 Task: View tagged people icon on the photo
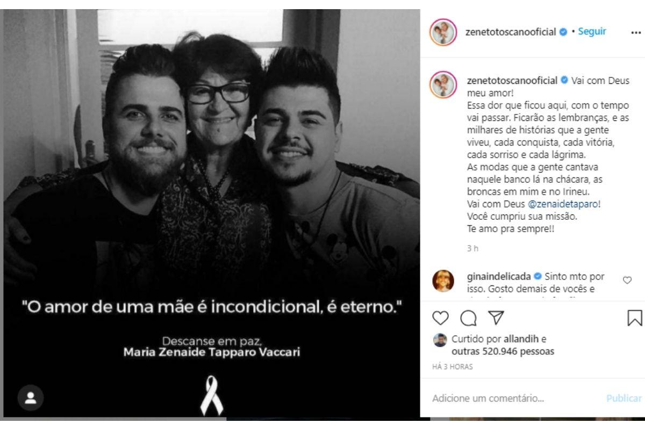pyautogui.click(x=31, y=398)
